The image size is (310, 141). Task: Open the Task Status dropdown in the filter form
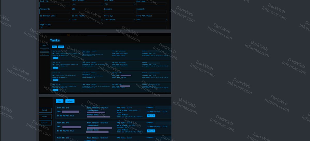(x=87, y=4)
